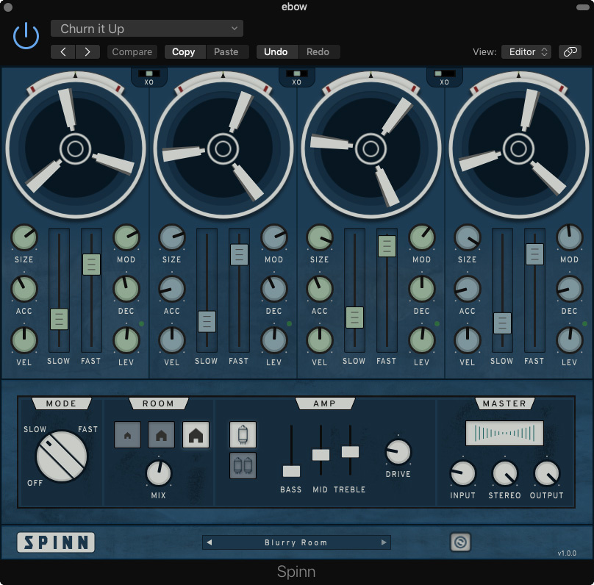Click the fourth rotor spinning wheel
Viewport: 594px width, 585px height.
click(518, 148)
